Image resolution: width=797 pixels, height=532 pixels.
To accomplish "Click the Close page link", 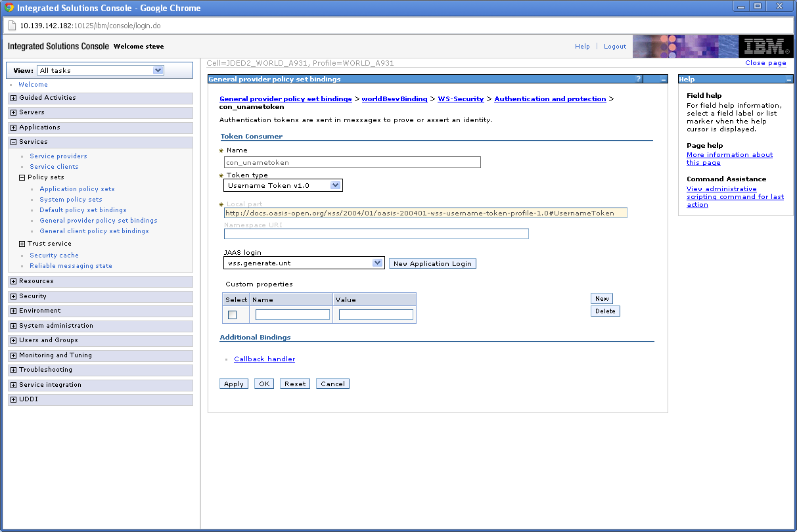I will [x=765, y=63].
